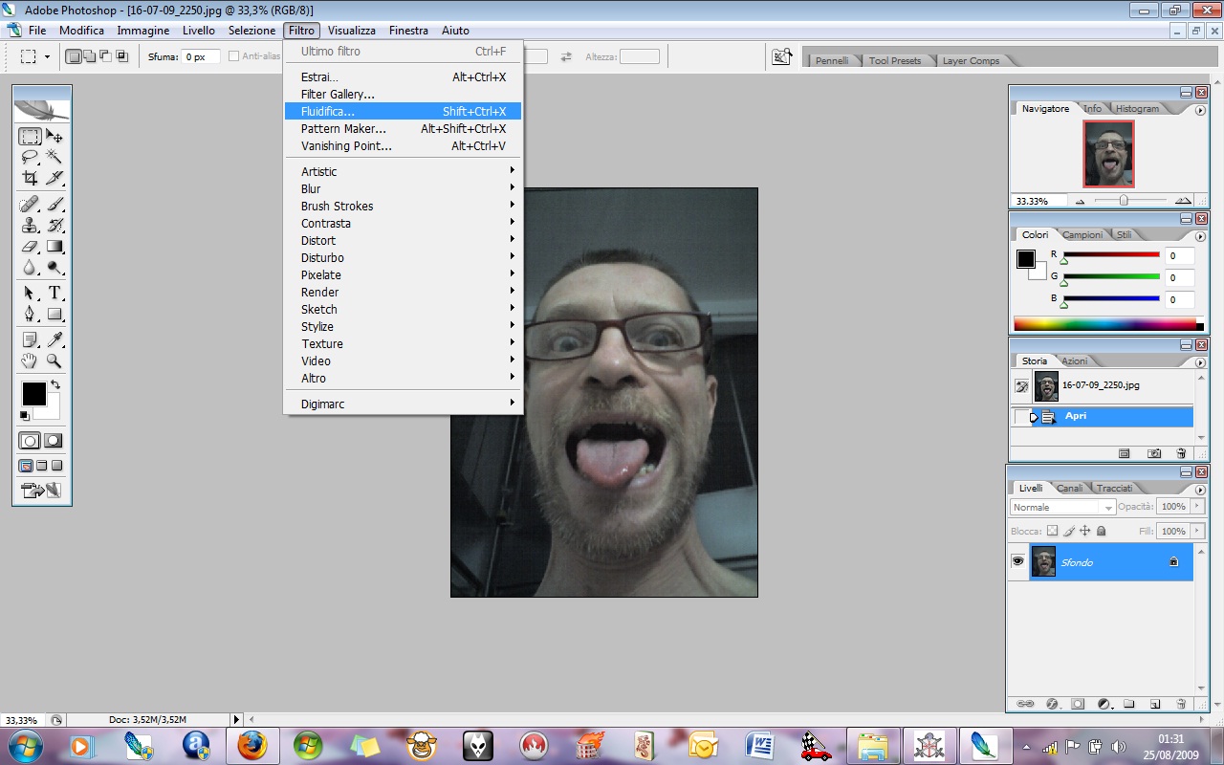1224x765 pixels.
Task: Reset default foreground and background colors
Action: tap(24, 416)
